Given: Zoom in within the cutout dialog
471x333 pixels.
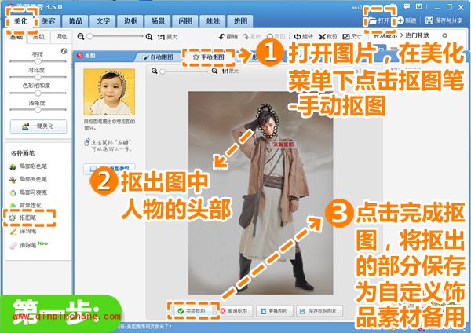Looking at the screenshot, I should pos(214,71).
